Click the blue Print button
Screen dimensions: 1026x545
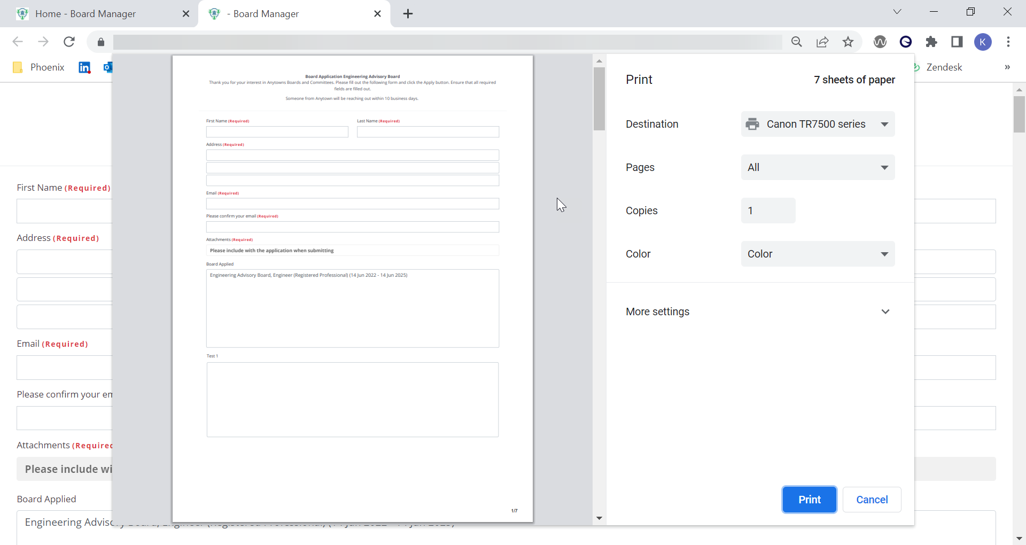(809, 500)
